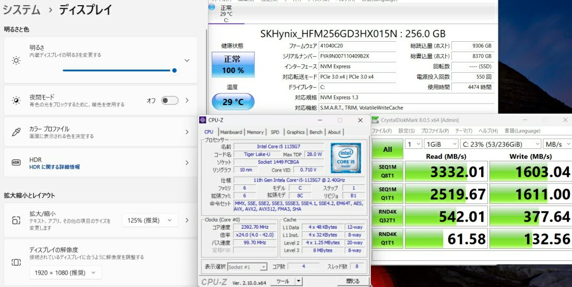Open the 125% scale dropdown
The height and width of the screenshot is (287, 572).
pyautogui.click(x=150, y=221)
